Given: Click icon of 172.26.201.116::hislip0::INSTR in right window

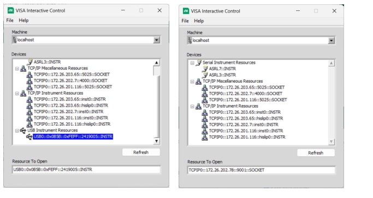Looking at the screenshot, I should click(205, 138).
